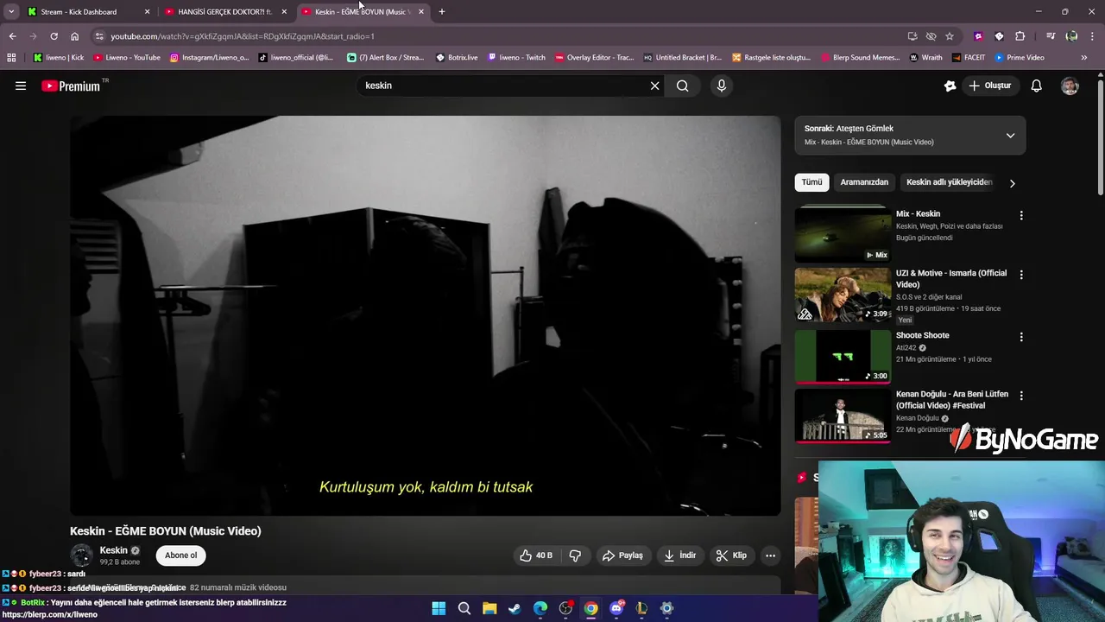Open the Prime Video bookmark

click(x=1020, y=58)
